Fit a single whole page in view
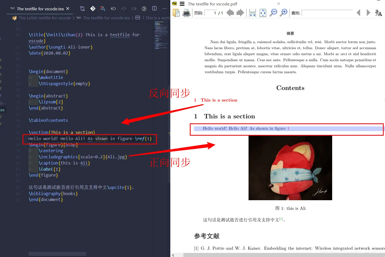This screenshot has height=257, width=385. point(263,13)
